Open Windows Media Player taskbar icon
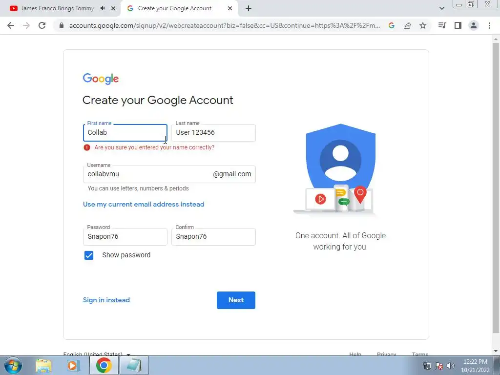 point(73,365)
